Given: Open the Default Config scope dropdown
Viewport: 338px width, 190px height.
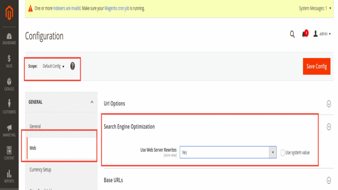Looking at the screenshot, I should click(54, 66).
